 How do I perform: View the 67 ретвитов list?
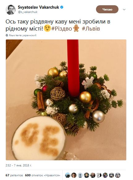14,175
